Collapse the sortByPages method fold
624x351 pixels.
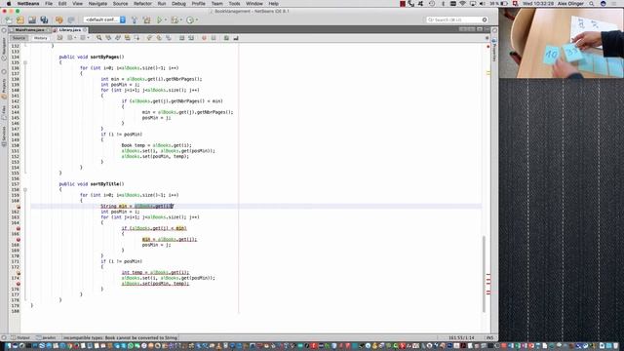click(x=25, y=62)
